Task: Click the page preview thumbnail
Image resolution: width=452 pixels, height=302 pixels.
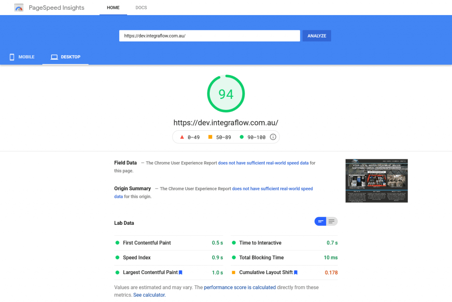Action: coord(377,181)
